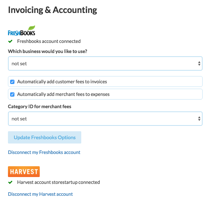Click the arrows icon on the business dropdown
Screen dimensions: 212x203
point(199,63)
